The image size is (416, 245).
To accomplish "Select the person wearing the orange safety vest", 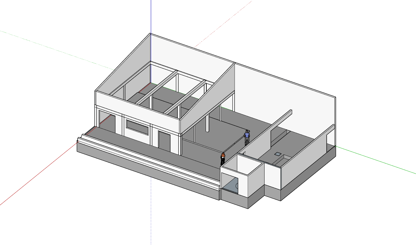I will tap(223, 157).
